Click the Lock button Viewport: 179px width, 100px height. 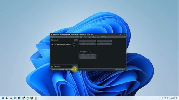click(84, 41)
